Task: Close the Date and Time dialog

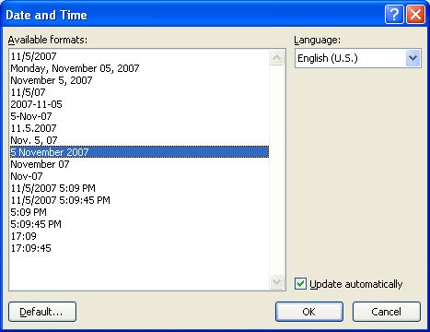Action: pyautogui.click(x=416, y=15)
